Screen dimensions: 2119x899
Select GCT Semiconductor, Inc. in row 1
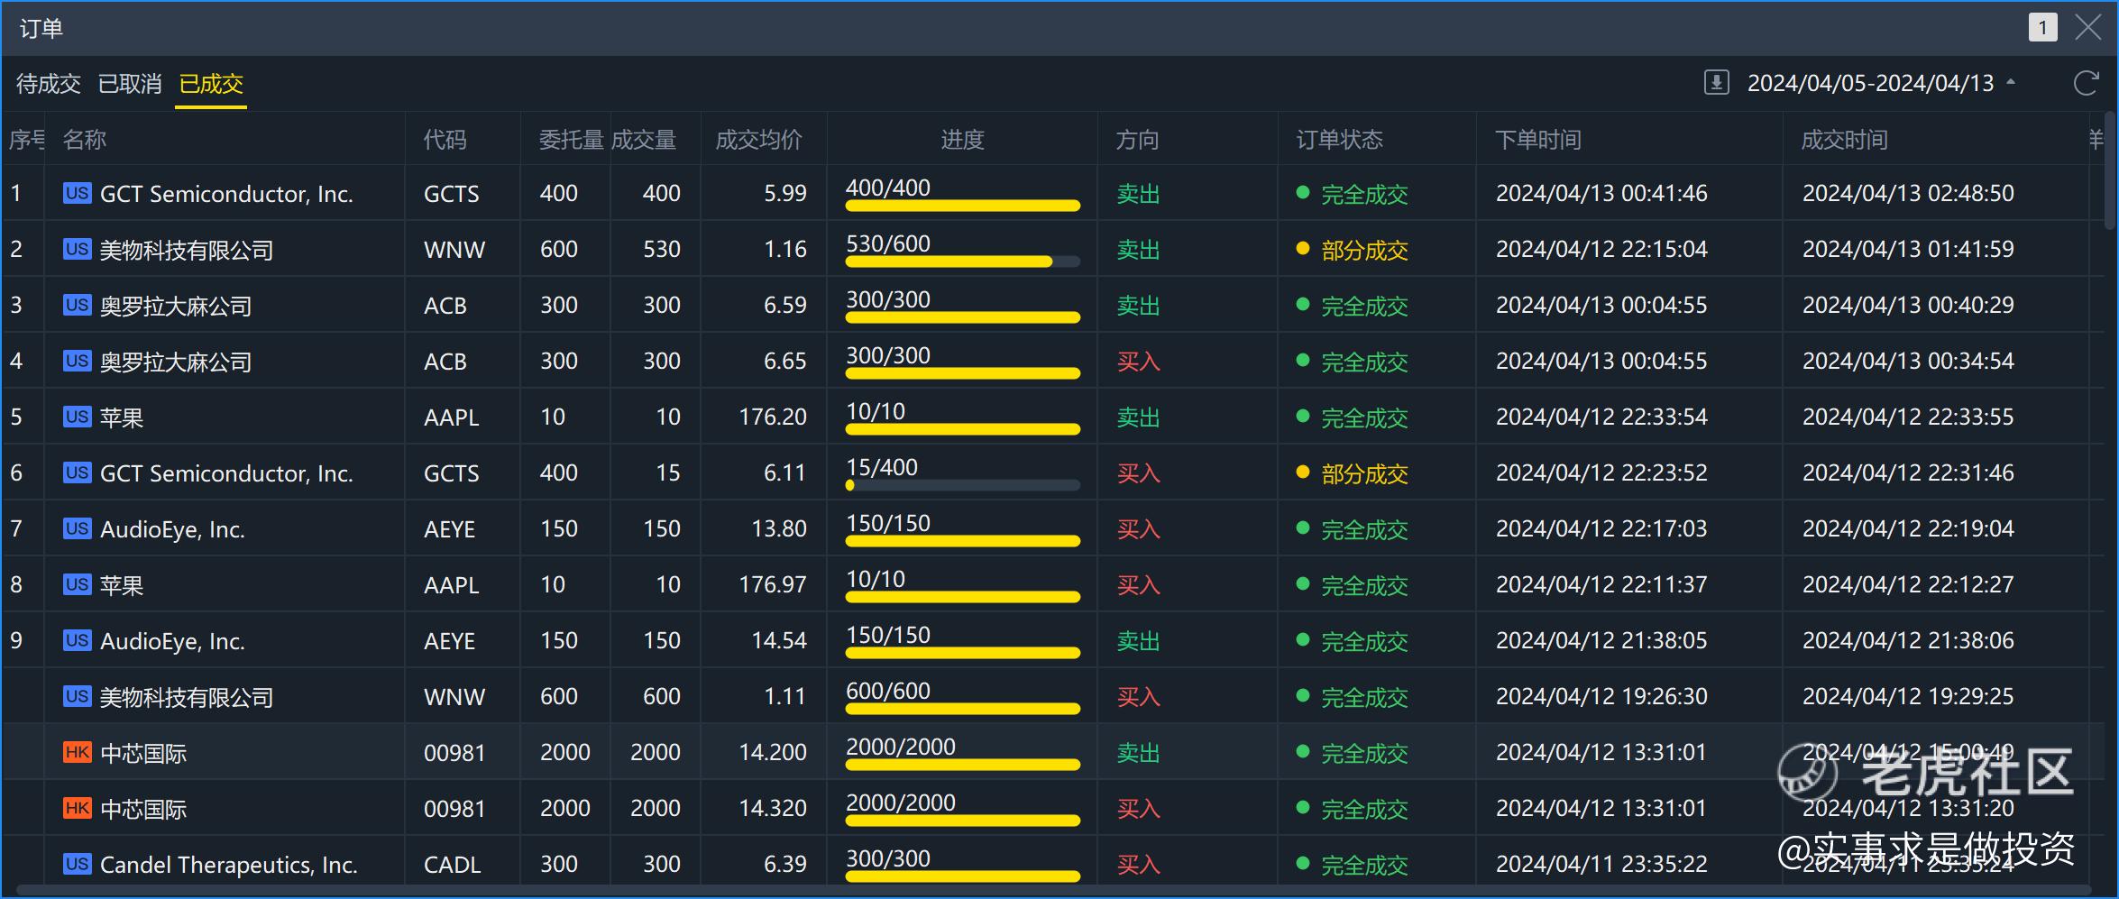[226, 194]
